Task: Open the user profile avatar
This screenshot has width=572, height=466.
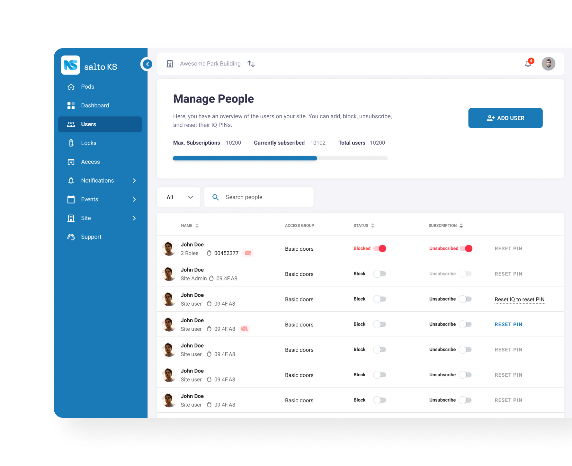Action: click(x=548, y=64)
